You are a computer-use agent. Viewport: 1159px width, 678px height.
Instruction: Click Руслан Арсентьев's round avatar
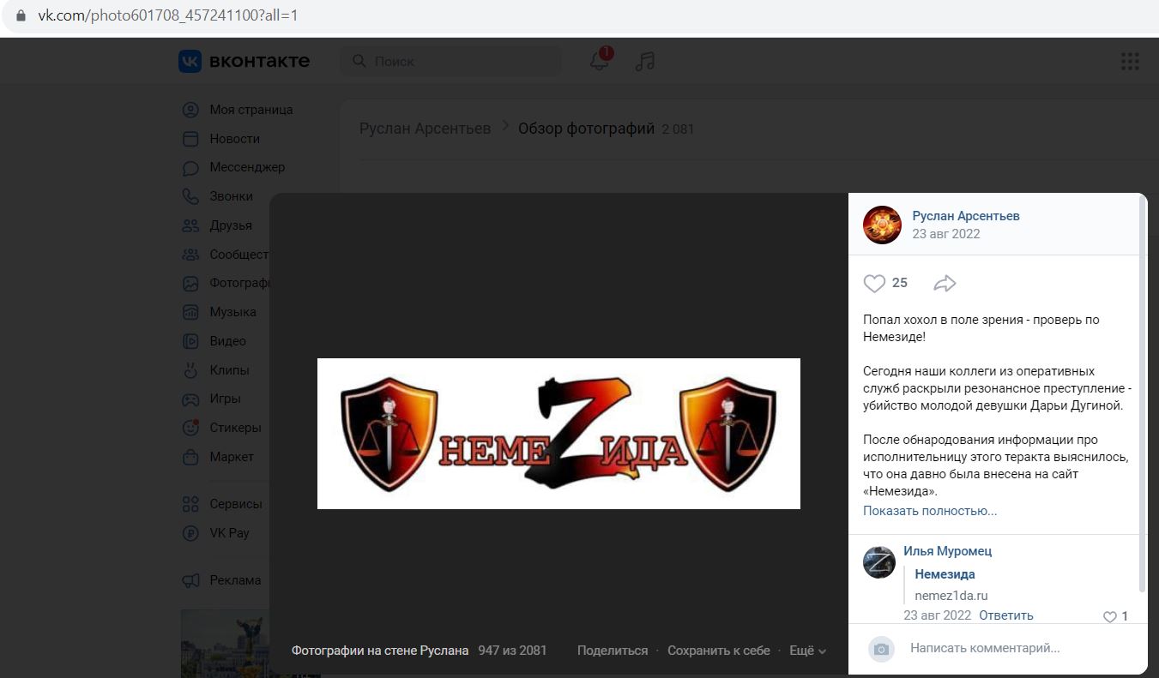pyautogui.click(x=882, y=225)
